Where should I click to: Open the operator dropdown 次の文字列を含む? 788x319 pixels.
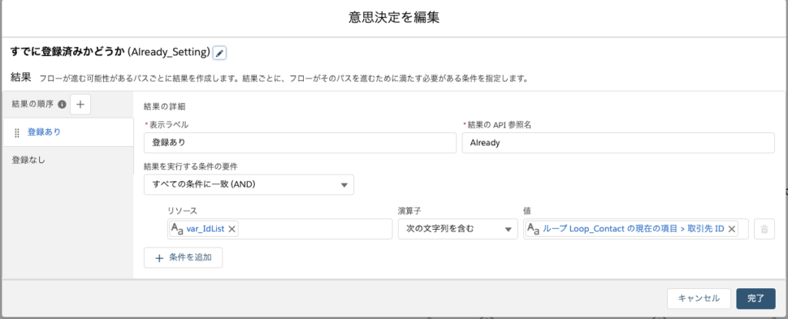point(458,229)
